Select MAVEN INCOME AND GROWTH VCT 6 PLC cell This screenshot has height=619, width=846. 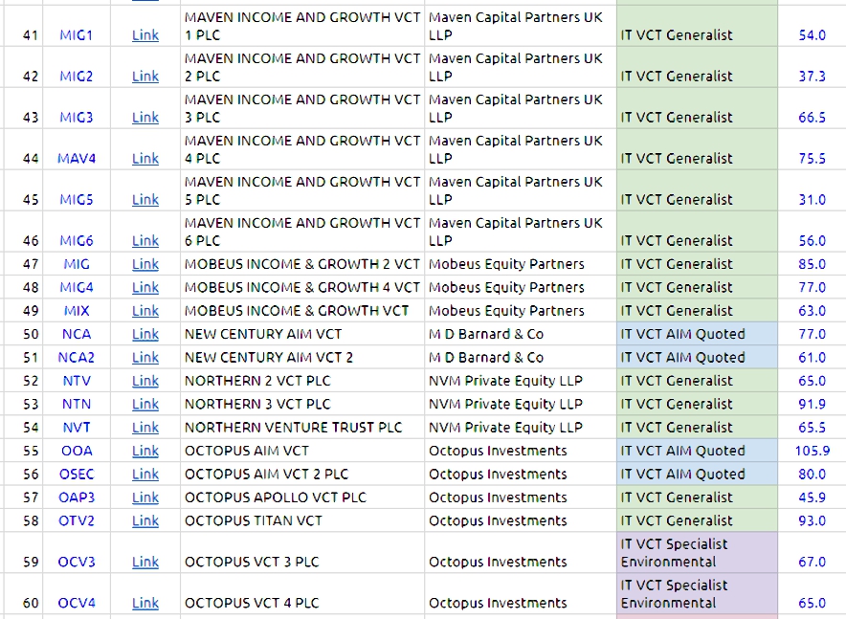pos(302,232)
